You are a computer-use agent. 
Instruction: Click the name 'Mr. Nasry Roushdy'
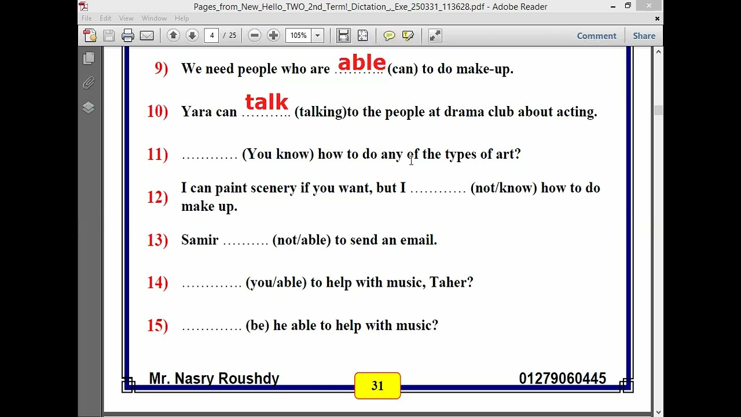pos(214,379)
